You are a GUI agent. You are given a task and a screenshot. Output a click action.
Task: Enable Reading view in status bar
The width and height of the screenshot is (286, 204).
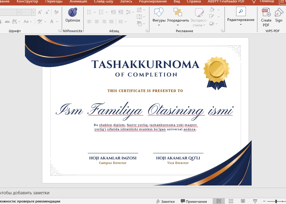click(243, 201)
